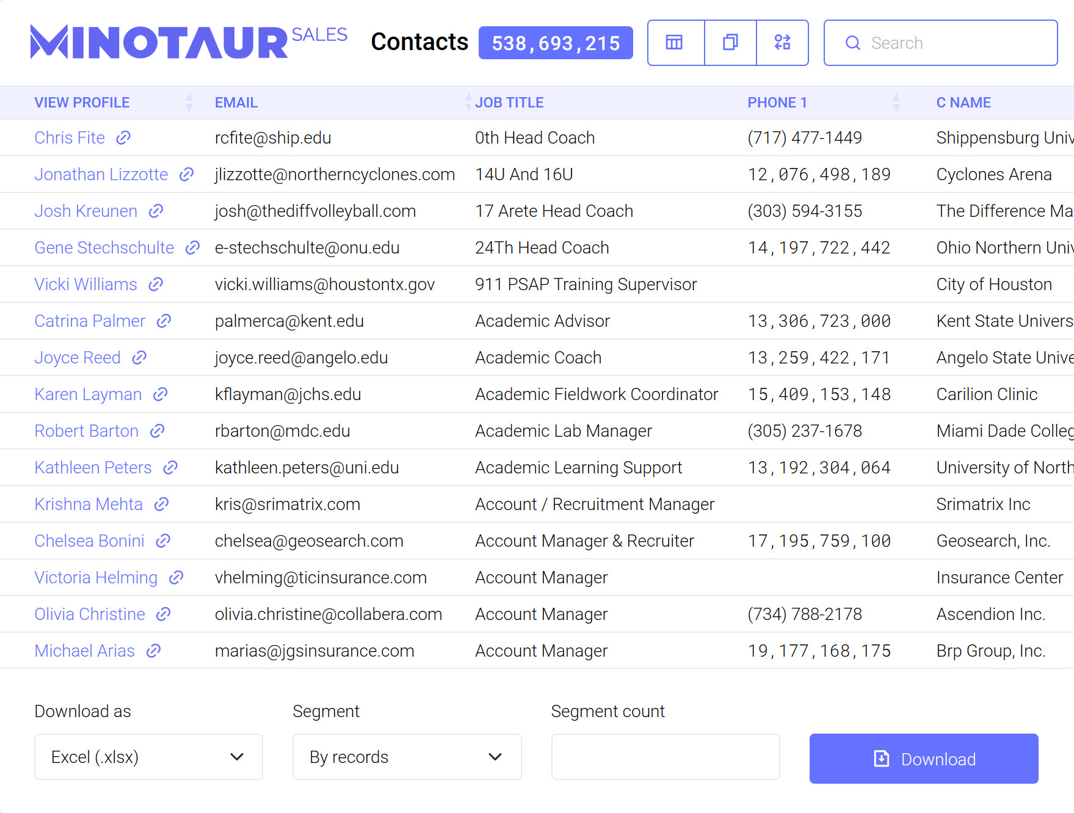Toggle sort arrows beside Email column
Screen dimensions: 1074x813
click(x=468, y=103)
